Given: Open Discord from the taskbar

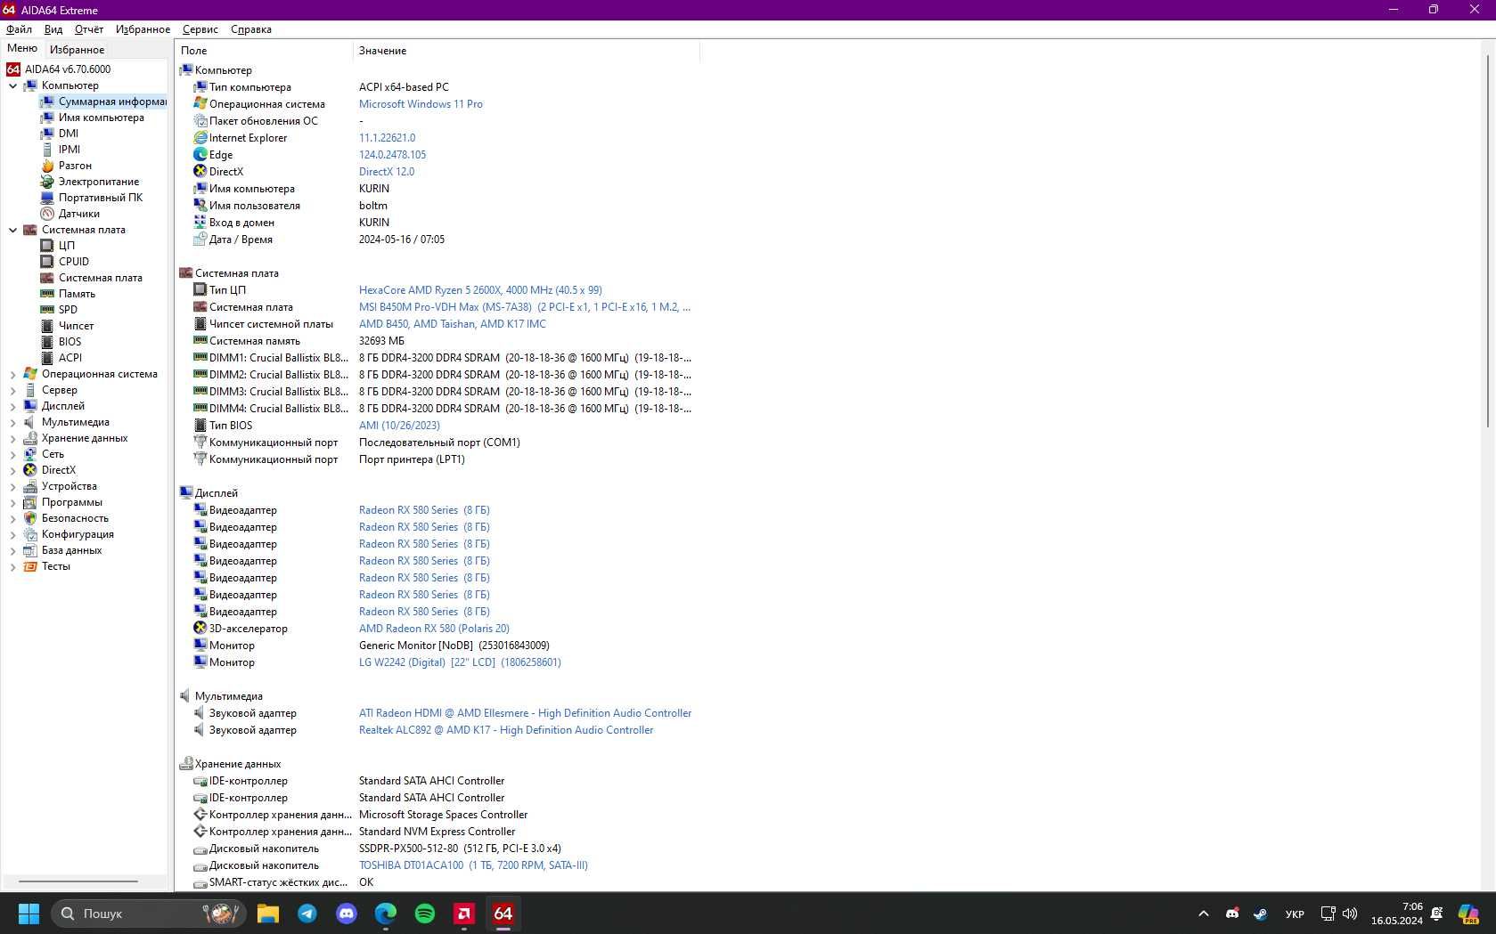Looking at the screenshot, I should point(347,914).
